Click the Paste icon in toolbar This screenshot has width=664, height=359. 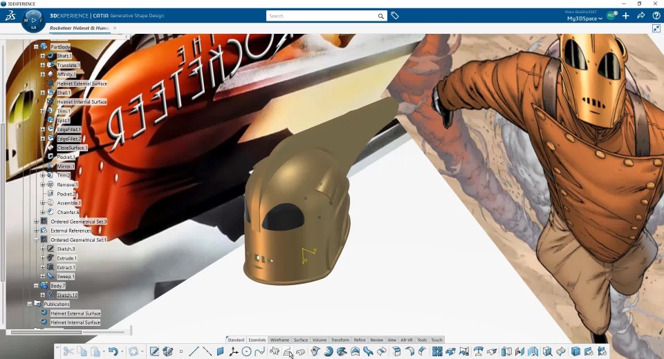(95, 351)
